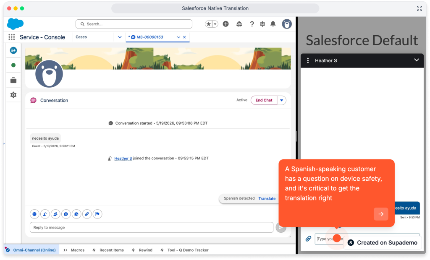Attach a file using composer paperclip icon
Viewport: 430px width, 260px height.
87,214
